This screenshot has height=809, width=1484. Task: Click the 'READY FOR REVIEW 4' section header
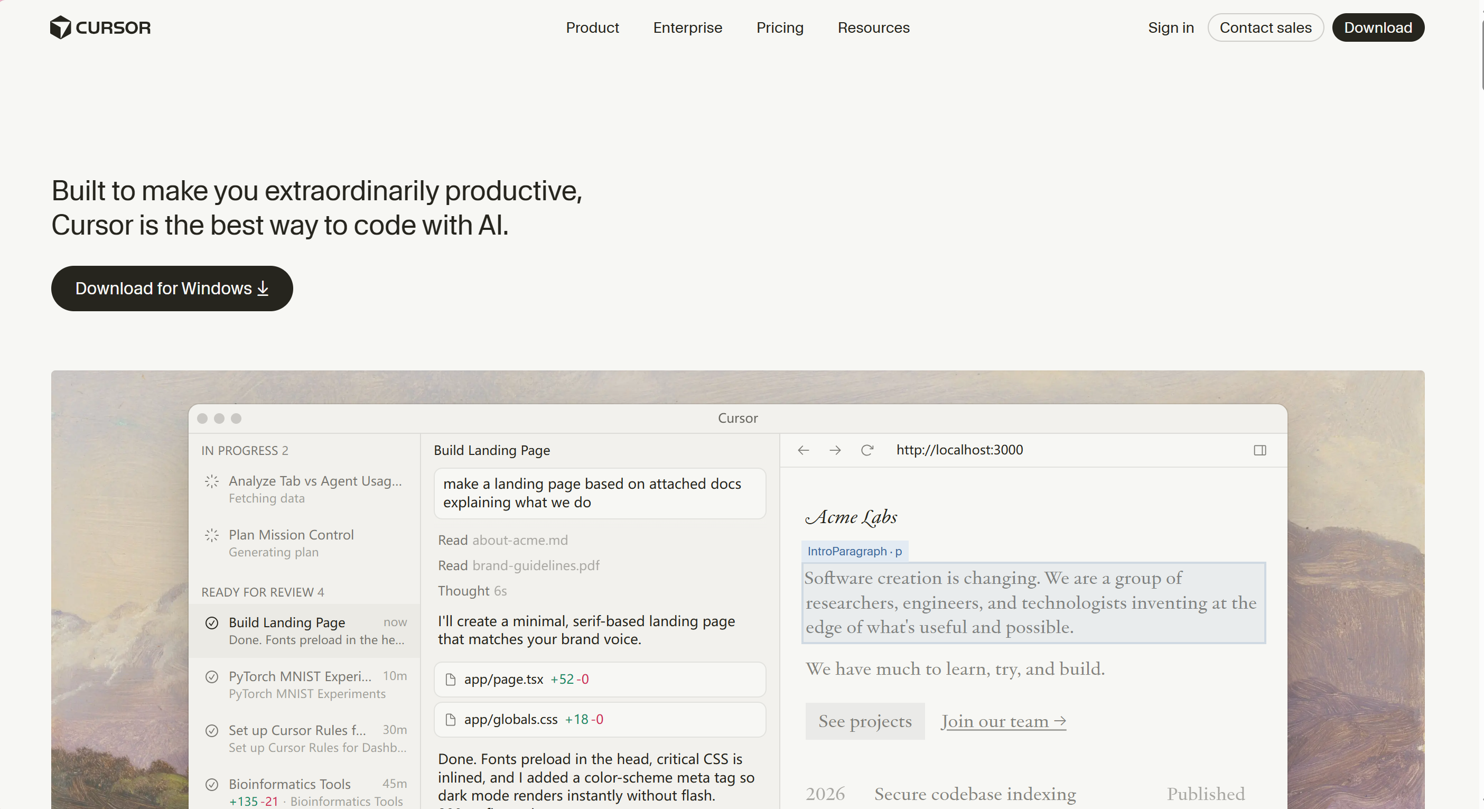[262, 592]
